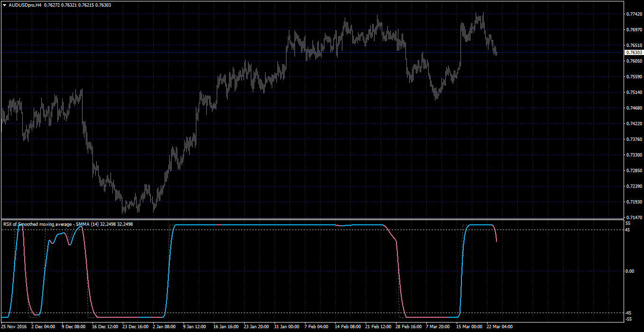Click price axis label 0.73300
644x332 pixels.
coord(634,155)
